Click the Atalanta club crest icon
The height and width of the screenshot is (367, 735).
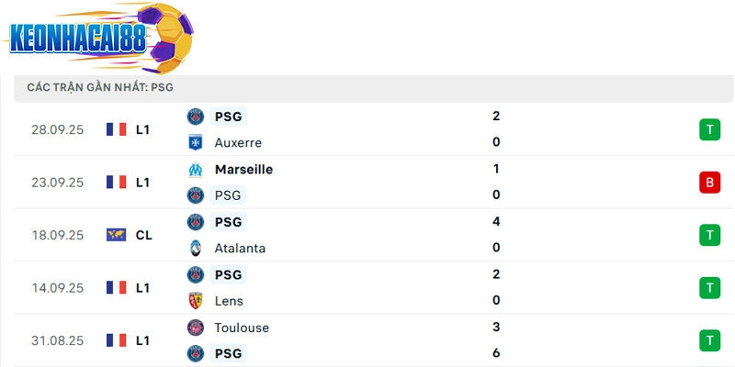pyautogui.click(x=195, y=248)
